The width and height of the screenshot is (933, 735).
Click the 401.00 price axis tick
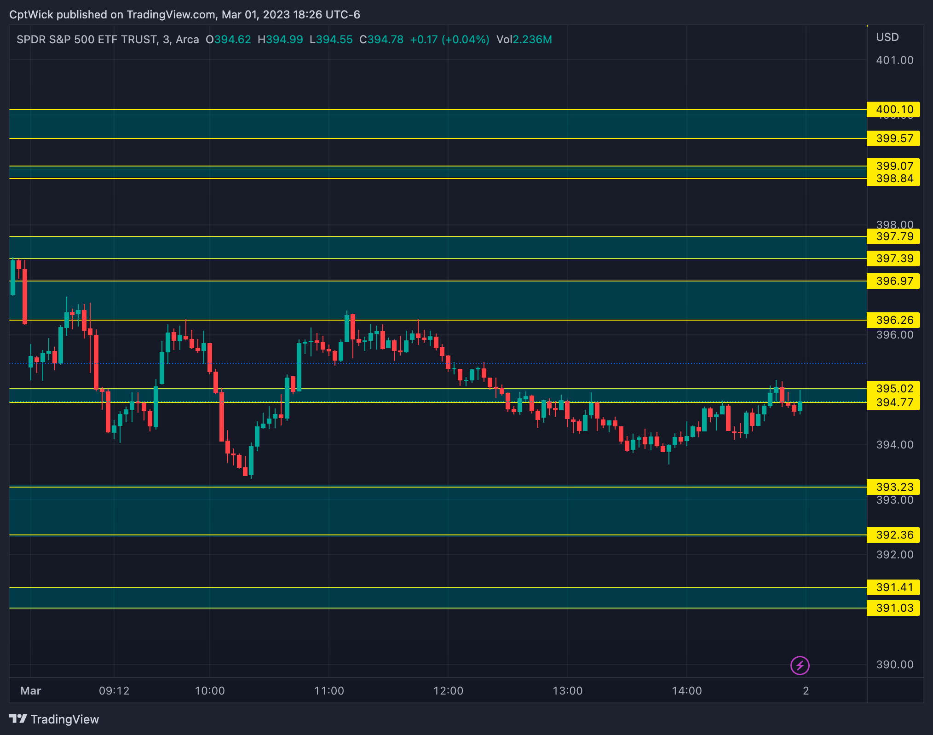(894, 60)
